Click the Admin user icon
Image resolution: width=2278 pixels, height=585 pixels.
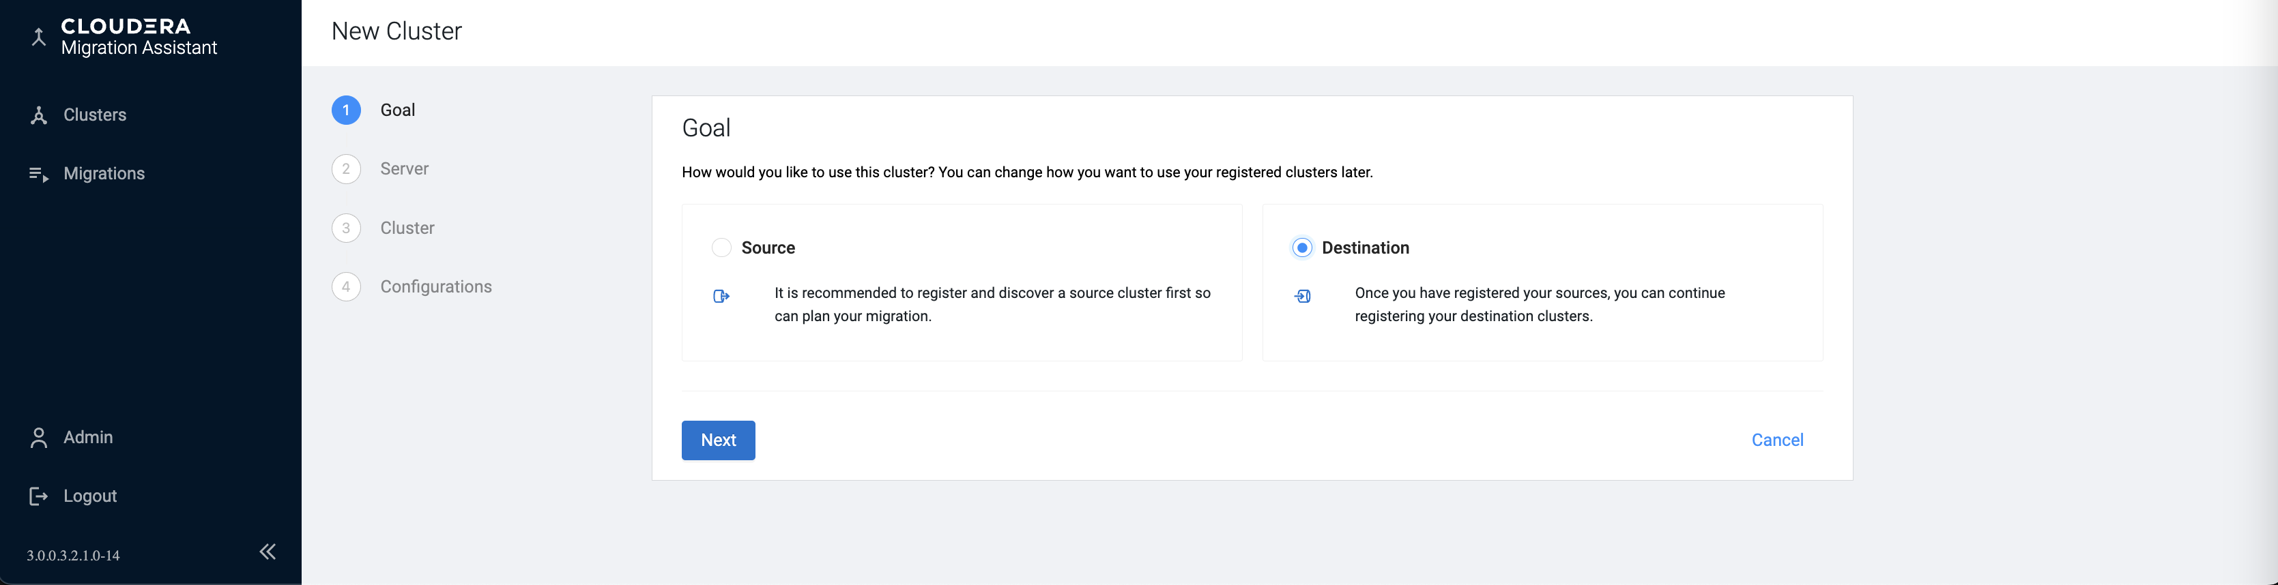coord(38,438)
